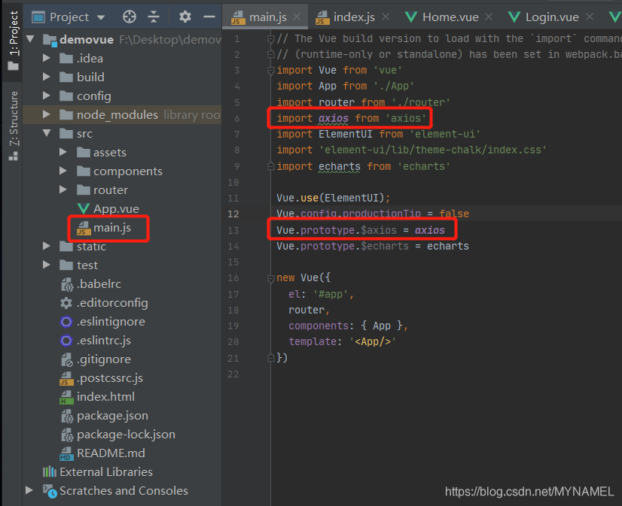The height and width of the screenshot is (506, 622).
Task: Close the index.js tab
Action: [386, 17]
